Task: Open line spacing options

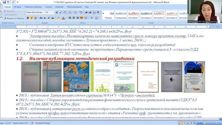Action: pyautogui.click(x=86, y=18)
